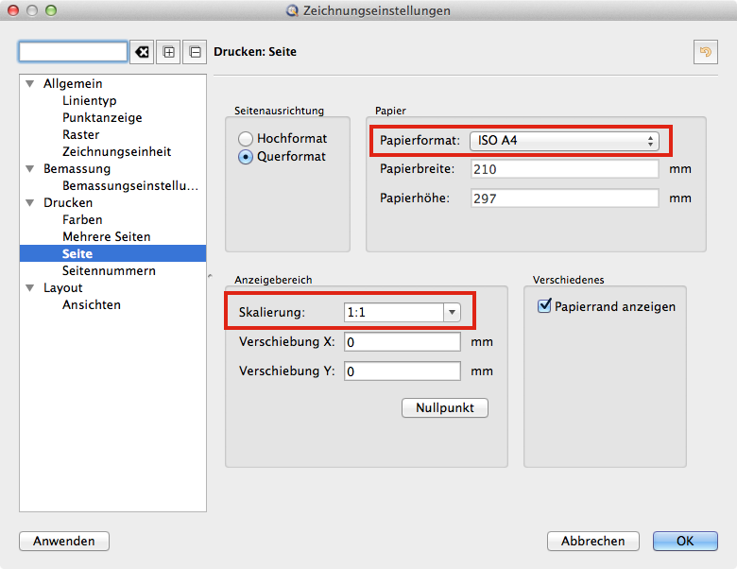
Task: Select Farben in the settings tree
Action: click(x=82, y=219)
